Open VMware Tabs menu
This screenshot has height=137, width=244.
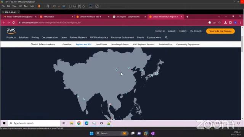(x=26, y=6)
